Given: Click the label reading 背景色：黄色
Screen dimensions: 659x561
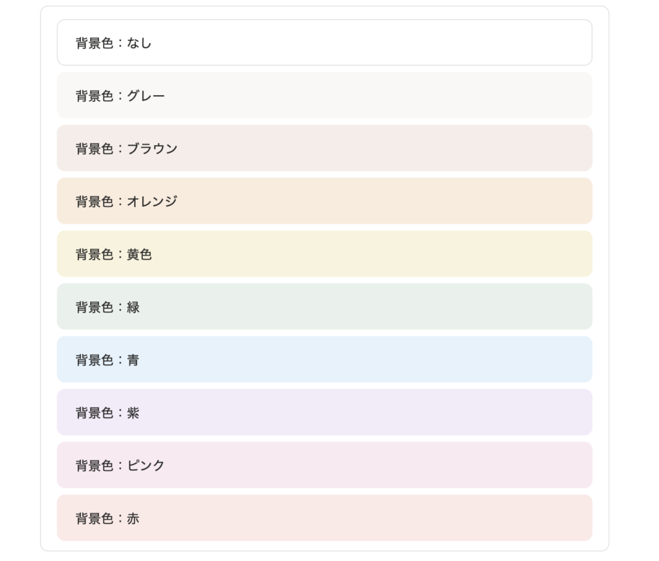Looking at the screenshot, I should point(113,254).
